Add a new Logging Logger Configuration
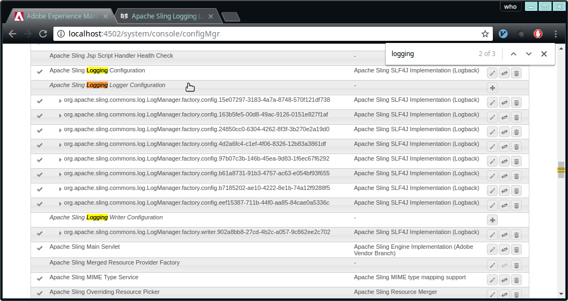 (492, 88)
